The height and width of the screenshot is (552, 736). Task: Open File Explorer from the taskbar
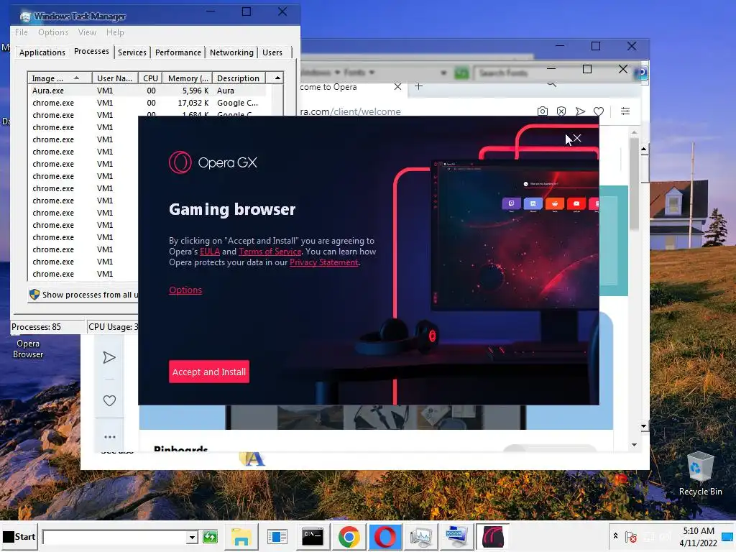pos(241,537)
